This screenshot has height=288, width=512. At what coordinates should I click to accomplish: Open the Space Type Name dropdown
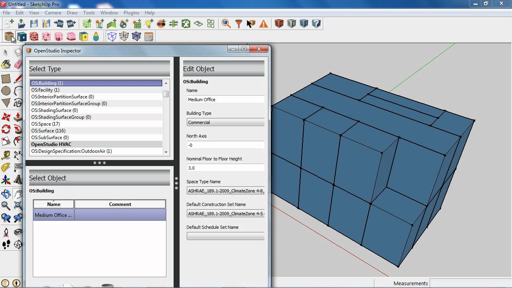pos(226,191)
